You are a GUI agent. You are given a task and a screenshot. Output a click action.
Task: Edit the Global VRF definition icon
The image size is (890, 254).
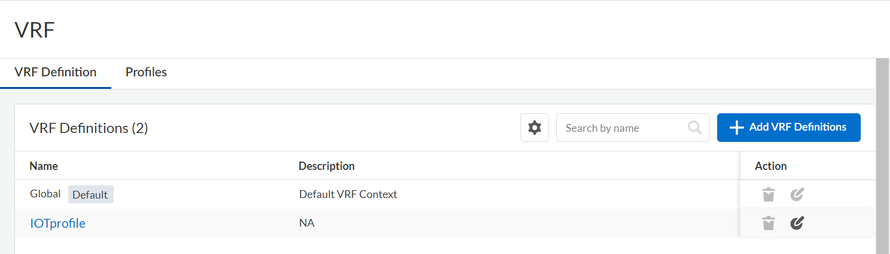[797, 194]
